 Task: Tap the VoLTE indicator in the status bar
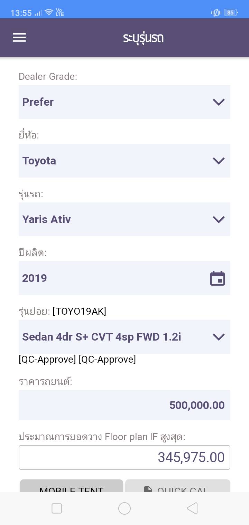(x=59, y=13)
